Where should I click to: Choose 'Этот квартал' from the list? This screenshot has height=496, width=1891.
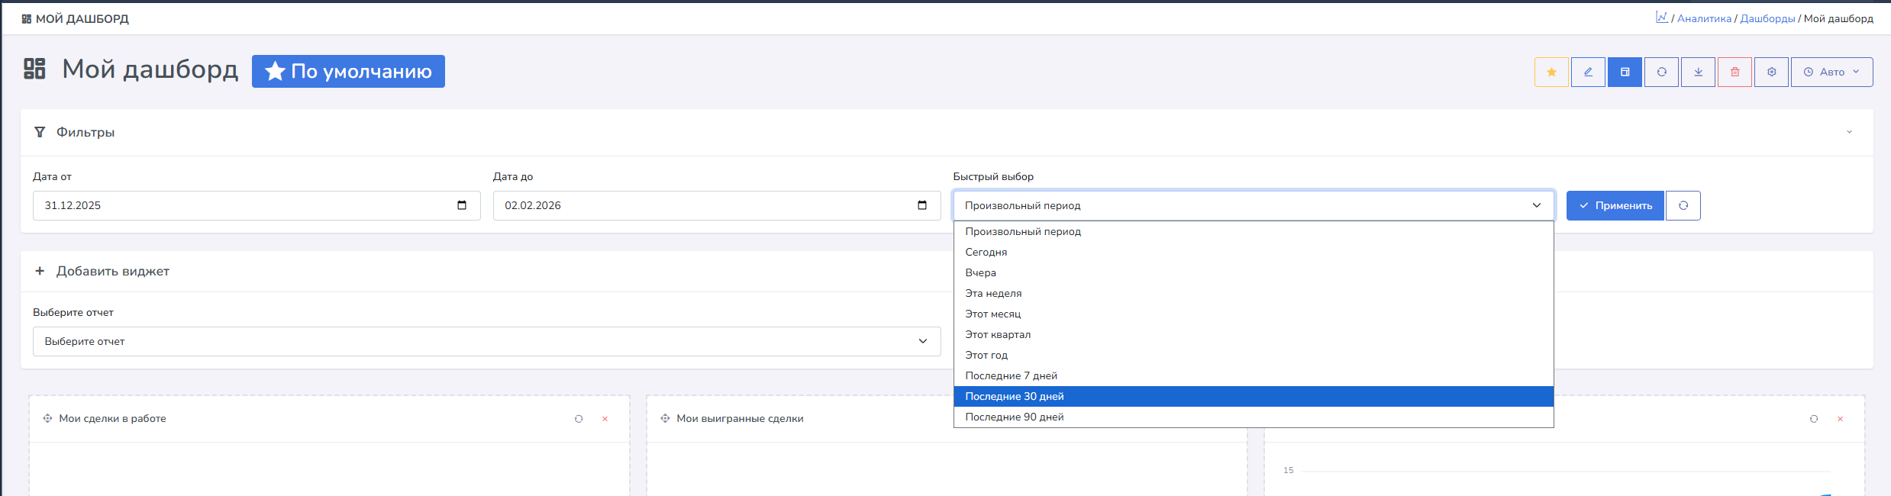[x=997, y=334]
